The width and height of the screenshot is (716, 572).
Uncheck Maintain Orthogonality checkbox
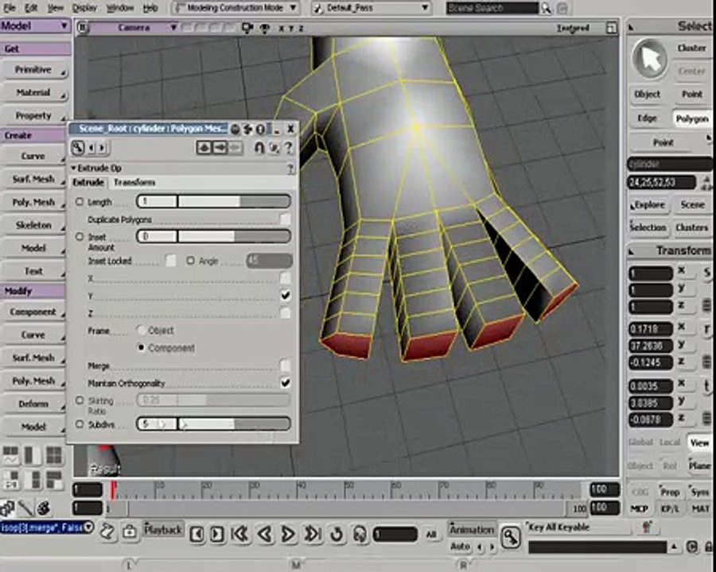click(x=285, y=383)
